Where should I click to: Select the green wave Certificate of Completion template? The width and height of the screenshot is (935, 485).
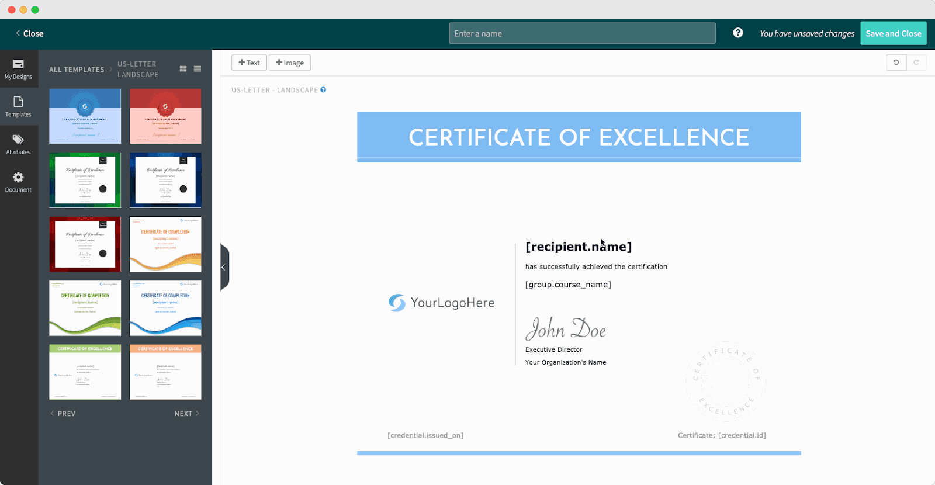[85, 308]
